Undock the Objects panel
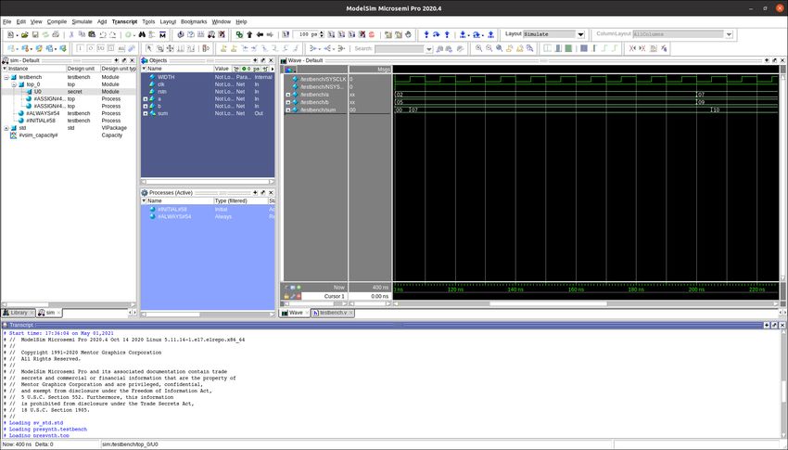 click(263, 60)
